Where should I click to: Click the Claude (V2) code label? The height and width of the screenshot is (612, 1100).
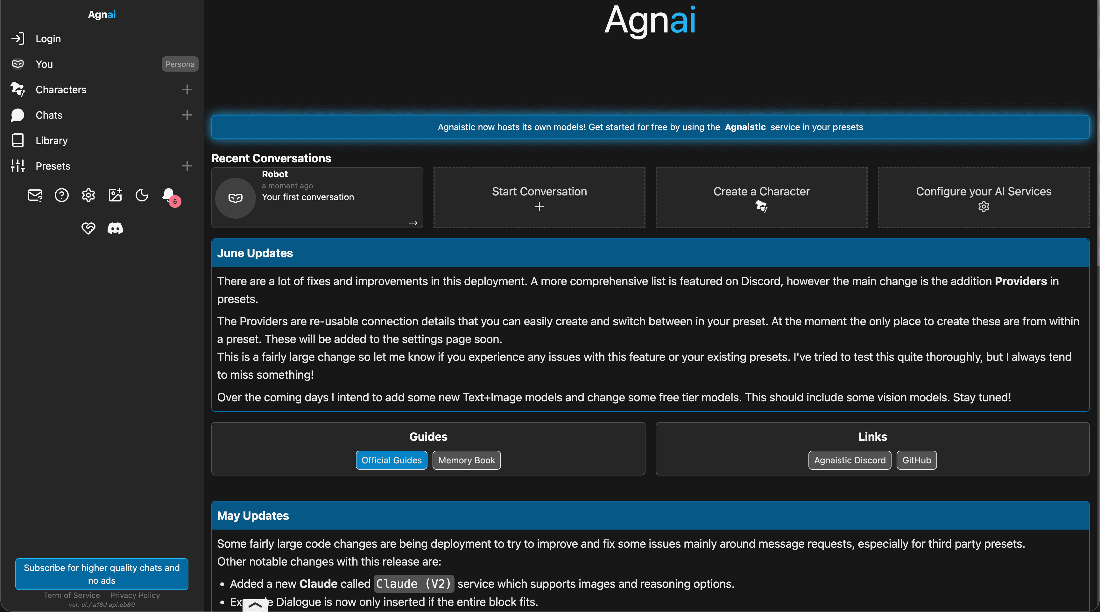(413, 583)
